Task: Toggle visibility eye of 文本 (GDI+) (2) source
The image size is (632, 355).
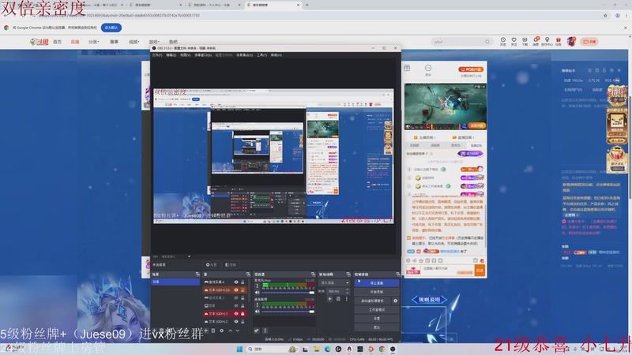Action: 236,290
